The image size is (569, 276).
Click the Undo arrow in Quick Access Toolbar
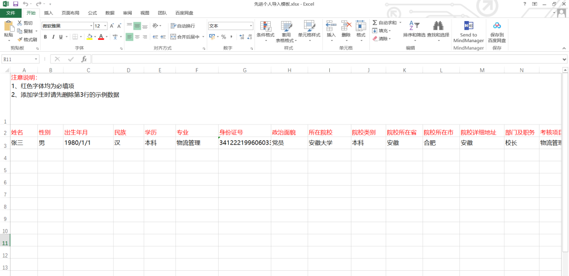[25, 4]
